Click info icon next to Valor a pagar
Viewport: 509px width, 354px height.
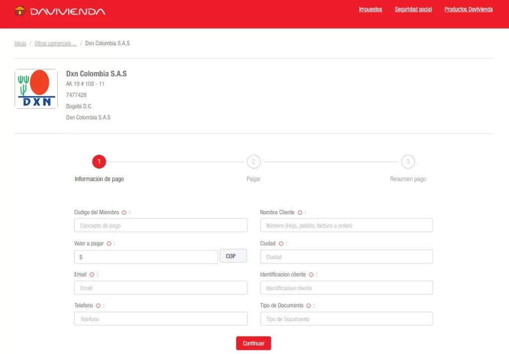(109, 244)
